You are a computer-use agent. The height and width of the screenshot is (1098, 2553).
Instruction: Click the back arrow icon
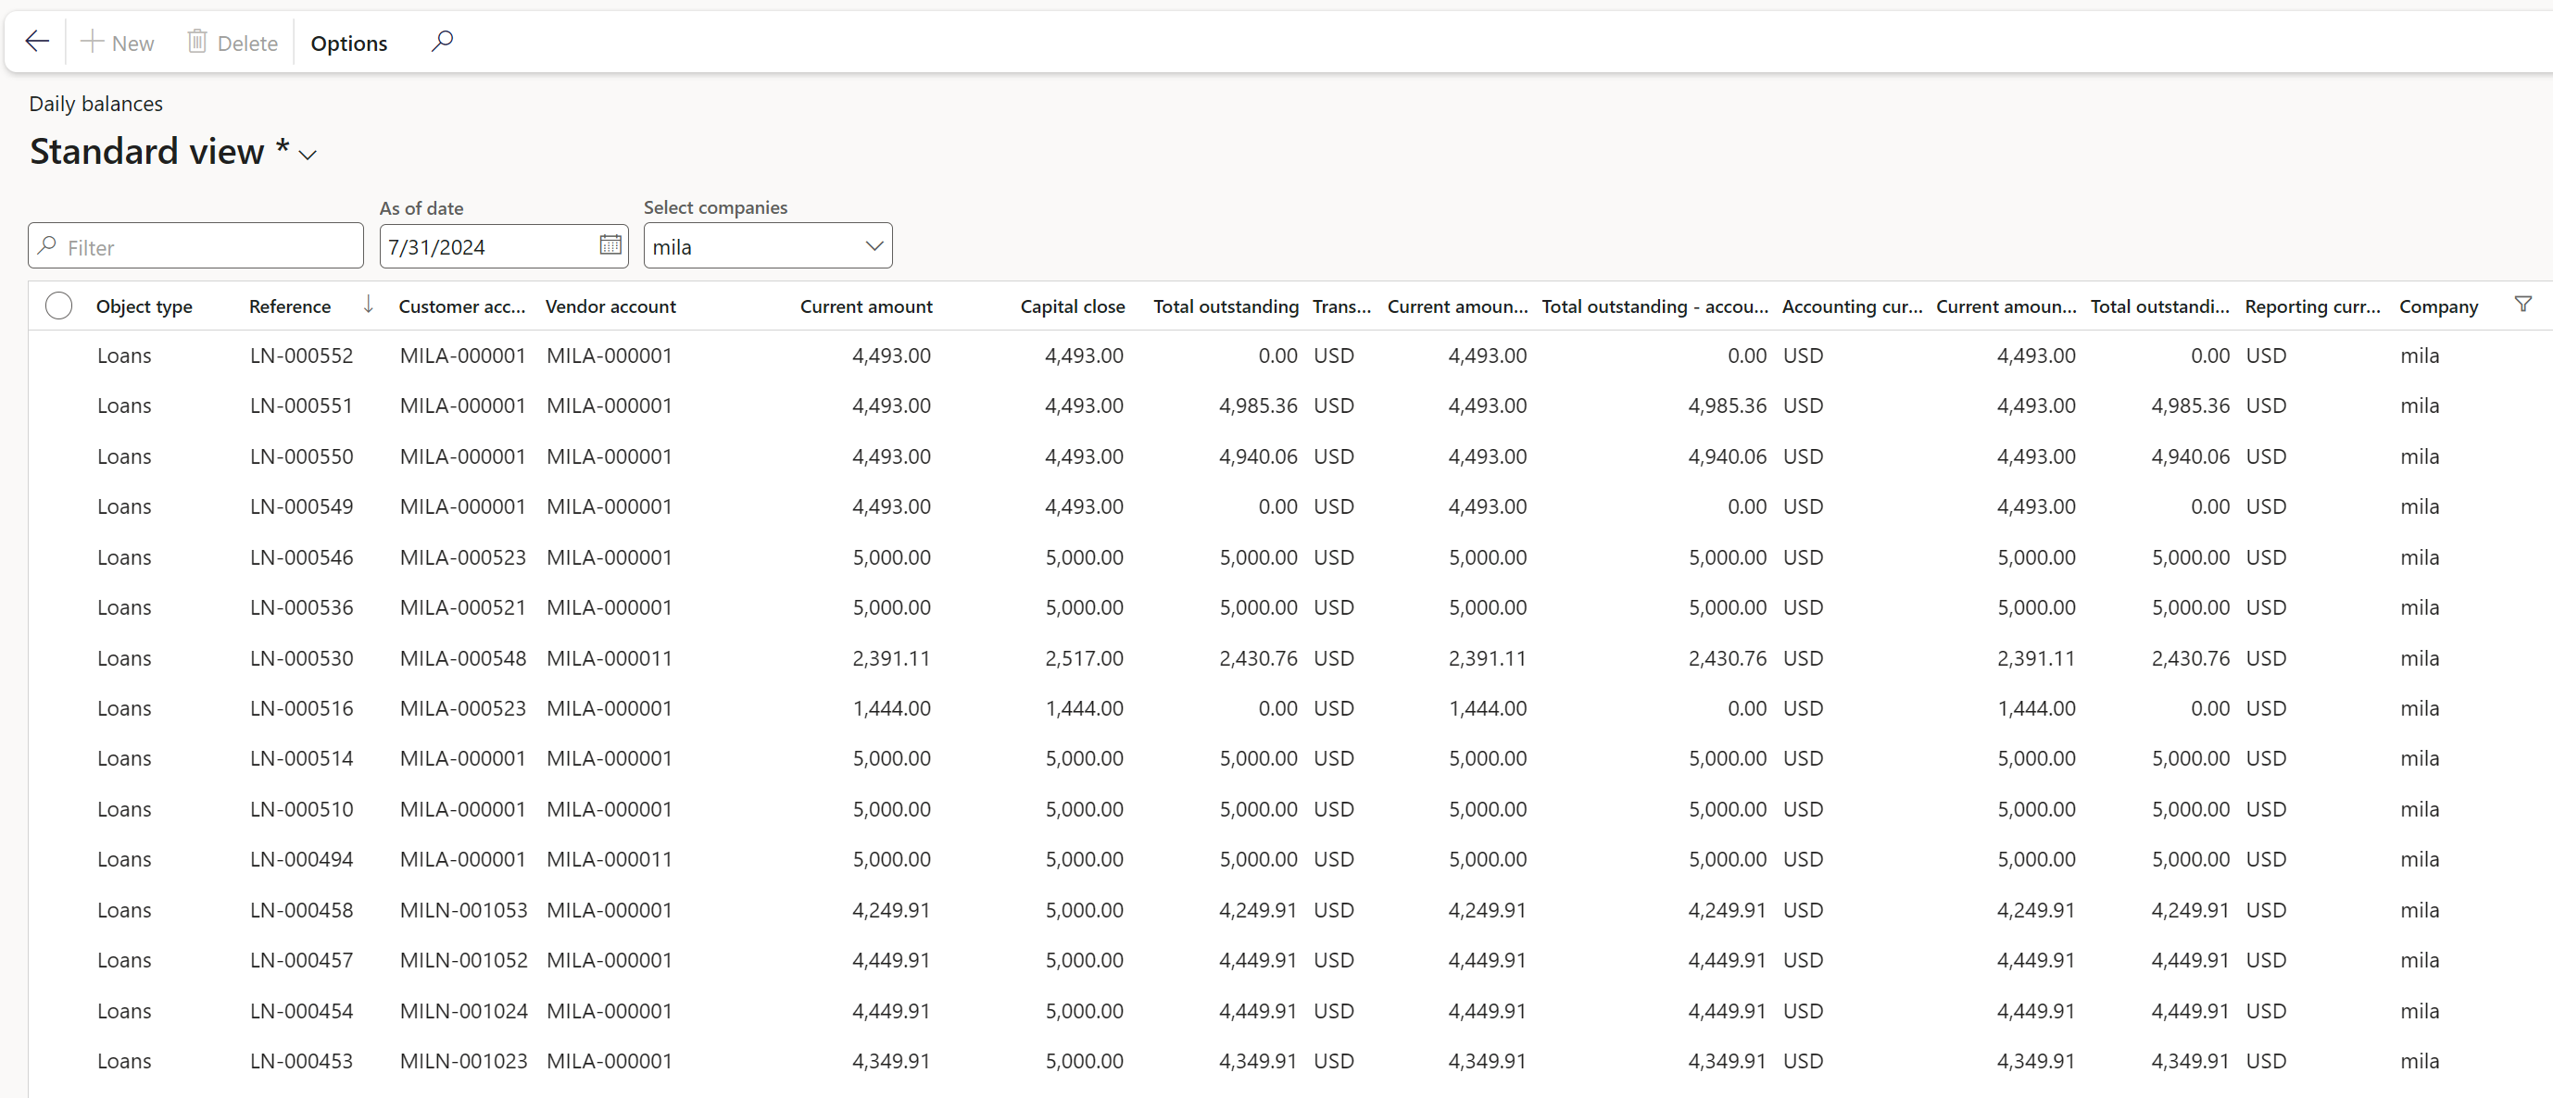pyautogui.click(x=37, y=42)
